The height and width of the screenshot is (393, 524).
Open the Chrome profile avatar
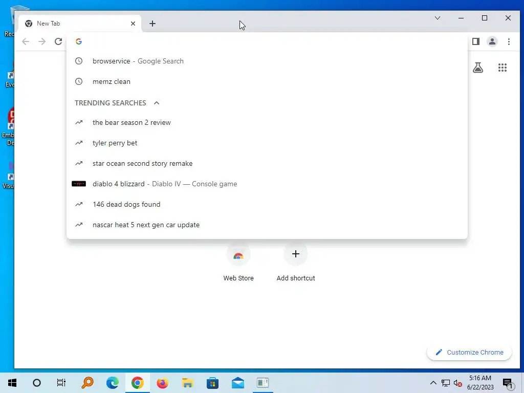coord(492,41)
